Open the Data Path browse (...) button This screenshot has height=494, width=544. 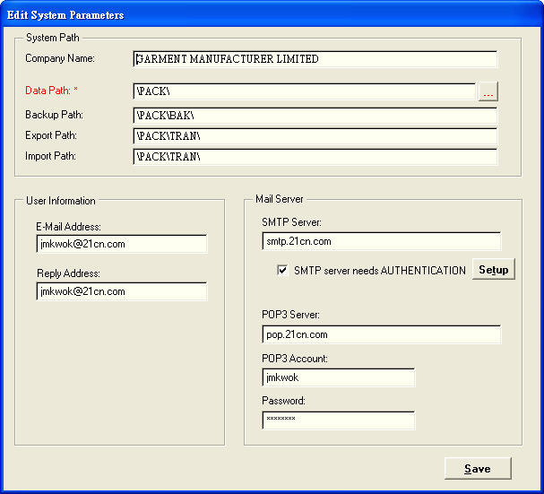[x=488, y=91]
